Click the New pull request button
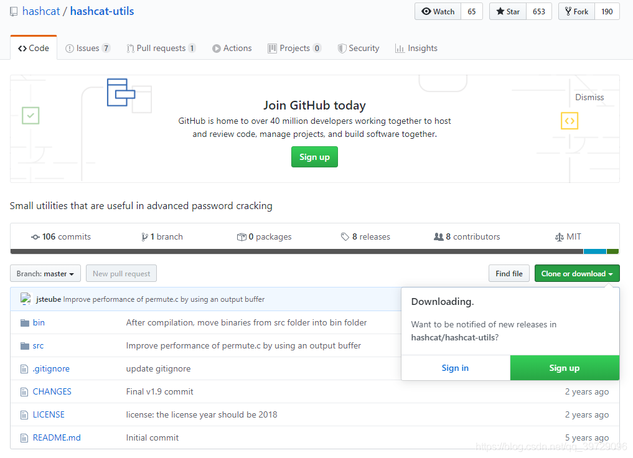633x458 pixels. coord(121,274)
